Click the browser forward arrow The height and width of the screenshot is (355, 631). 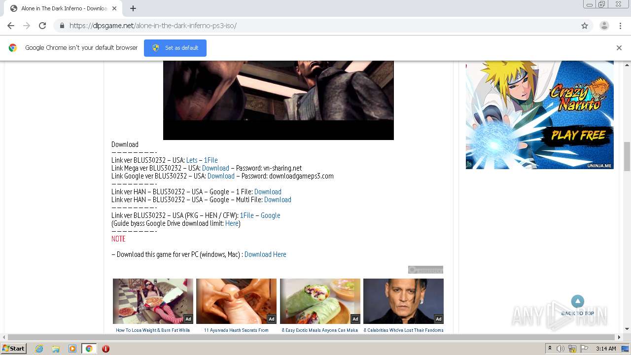click(27, 26)
